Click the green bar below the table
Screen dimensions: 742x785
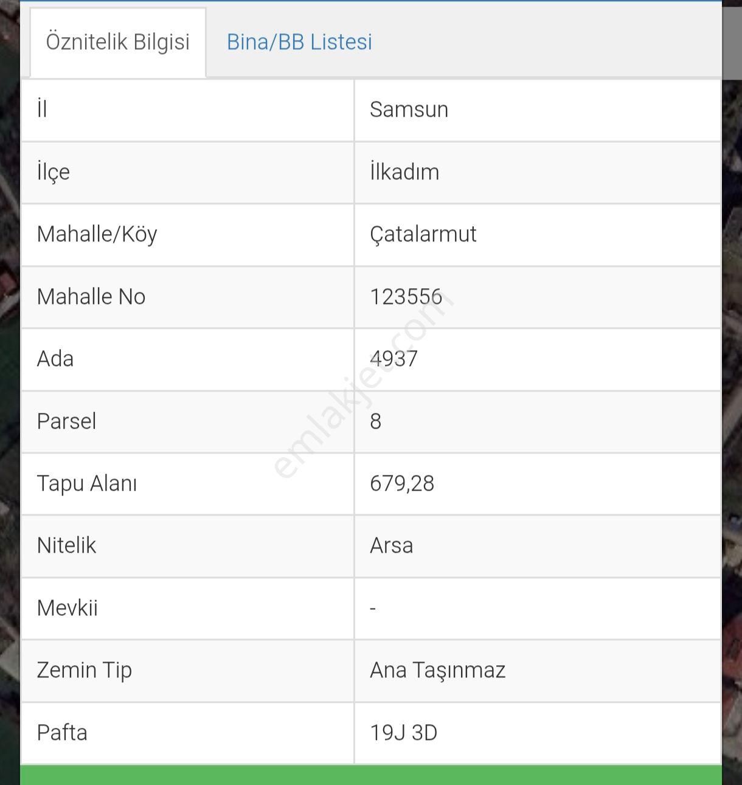click(x=371, y=775)
